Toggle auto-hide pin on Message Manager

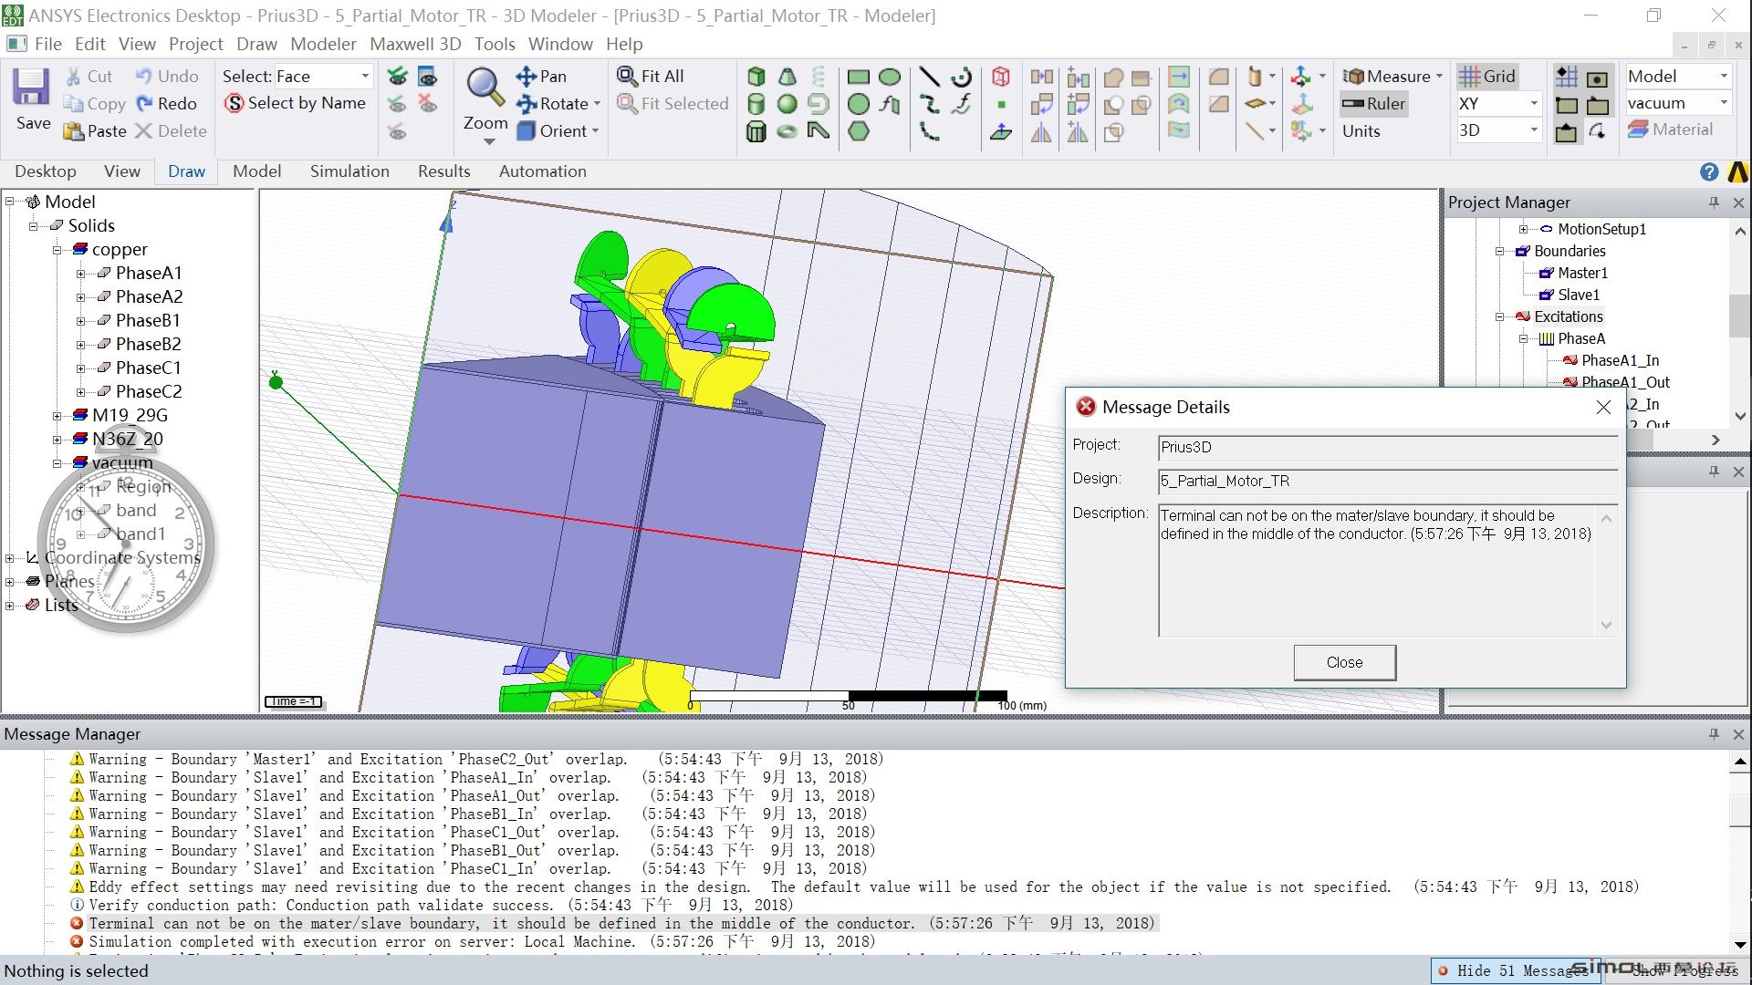[x=1714, y=734]
